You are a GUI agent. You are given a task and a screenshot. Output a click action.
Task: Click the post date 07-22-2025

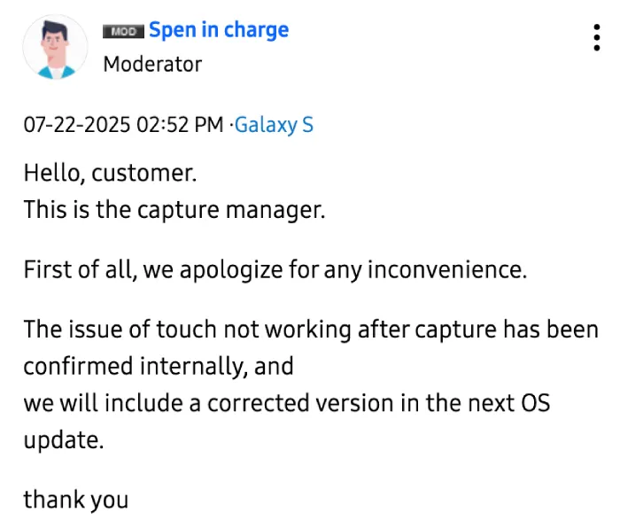[x=77, y=125]
